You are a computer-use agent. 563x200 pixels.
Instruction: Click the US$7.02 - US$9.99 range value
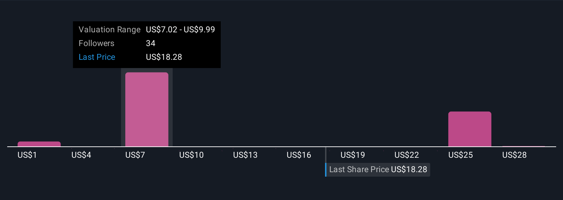tap(180, 30)
